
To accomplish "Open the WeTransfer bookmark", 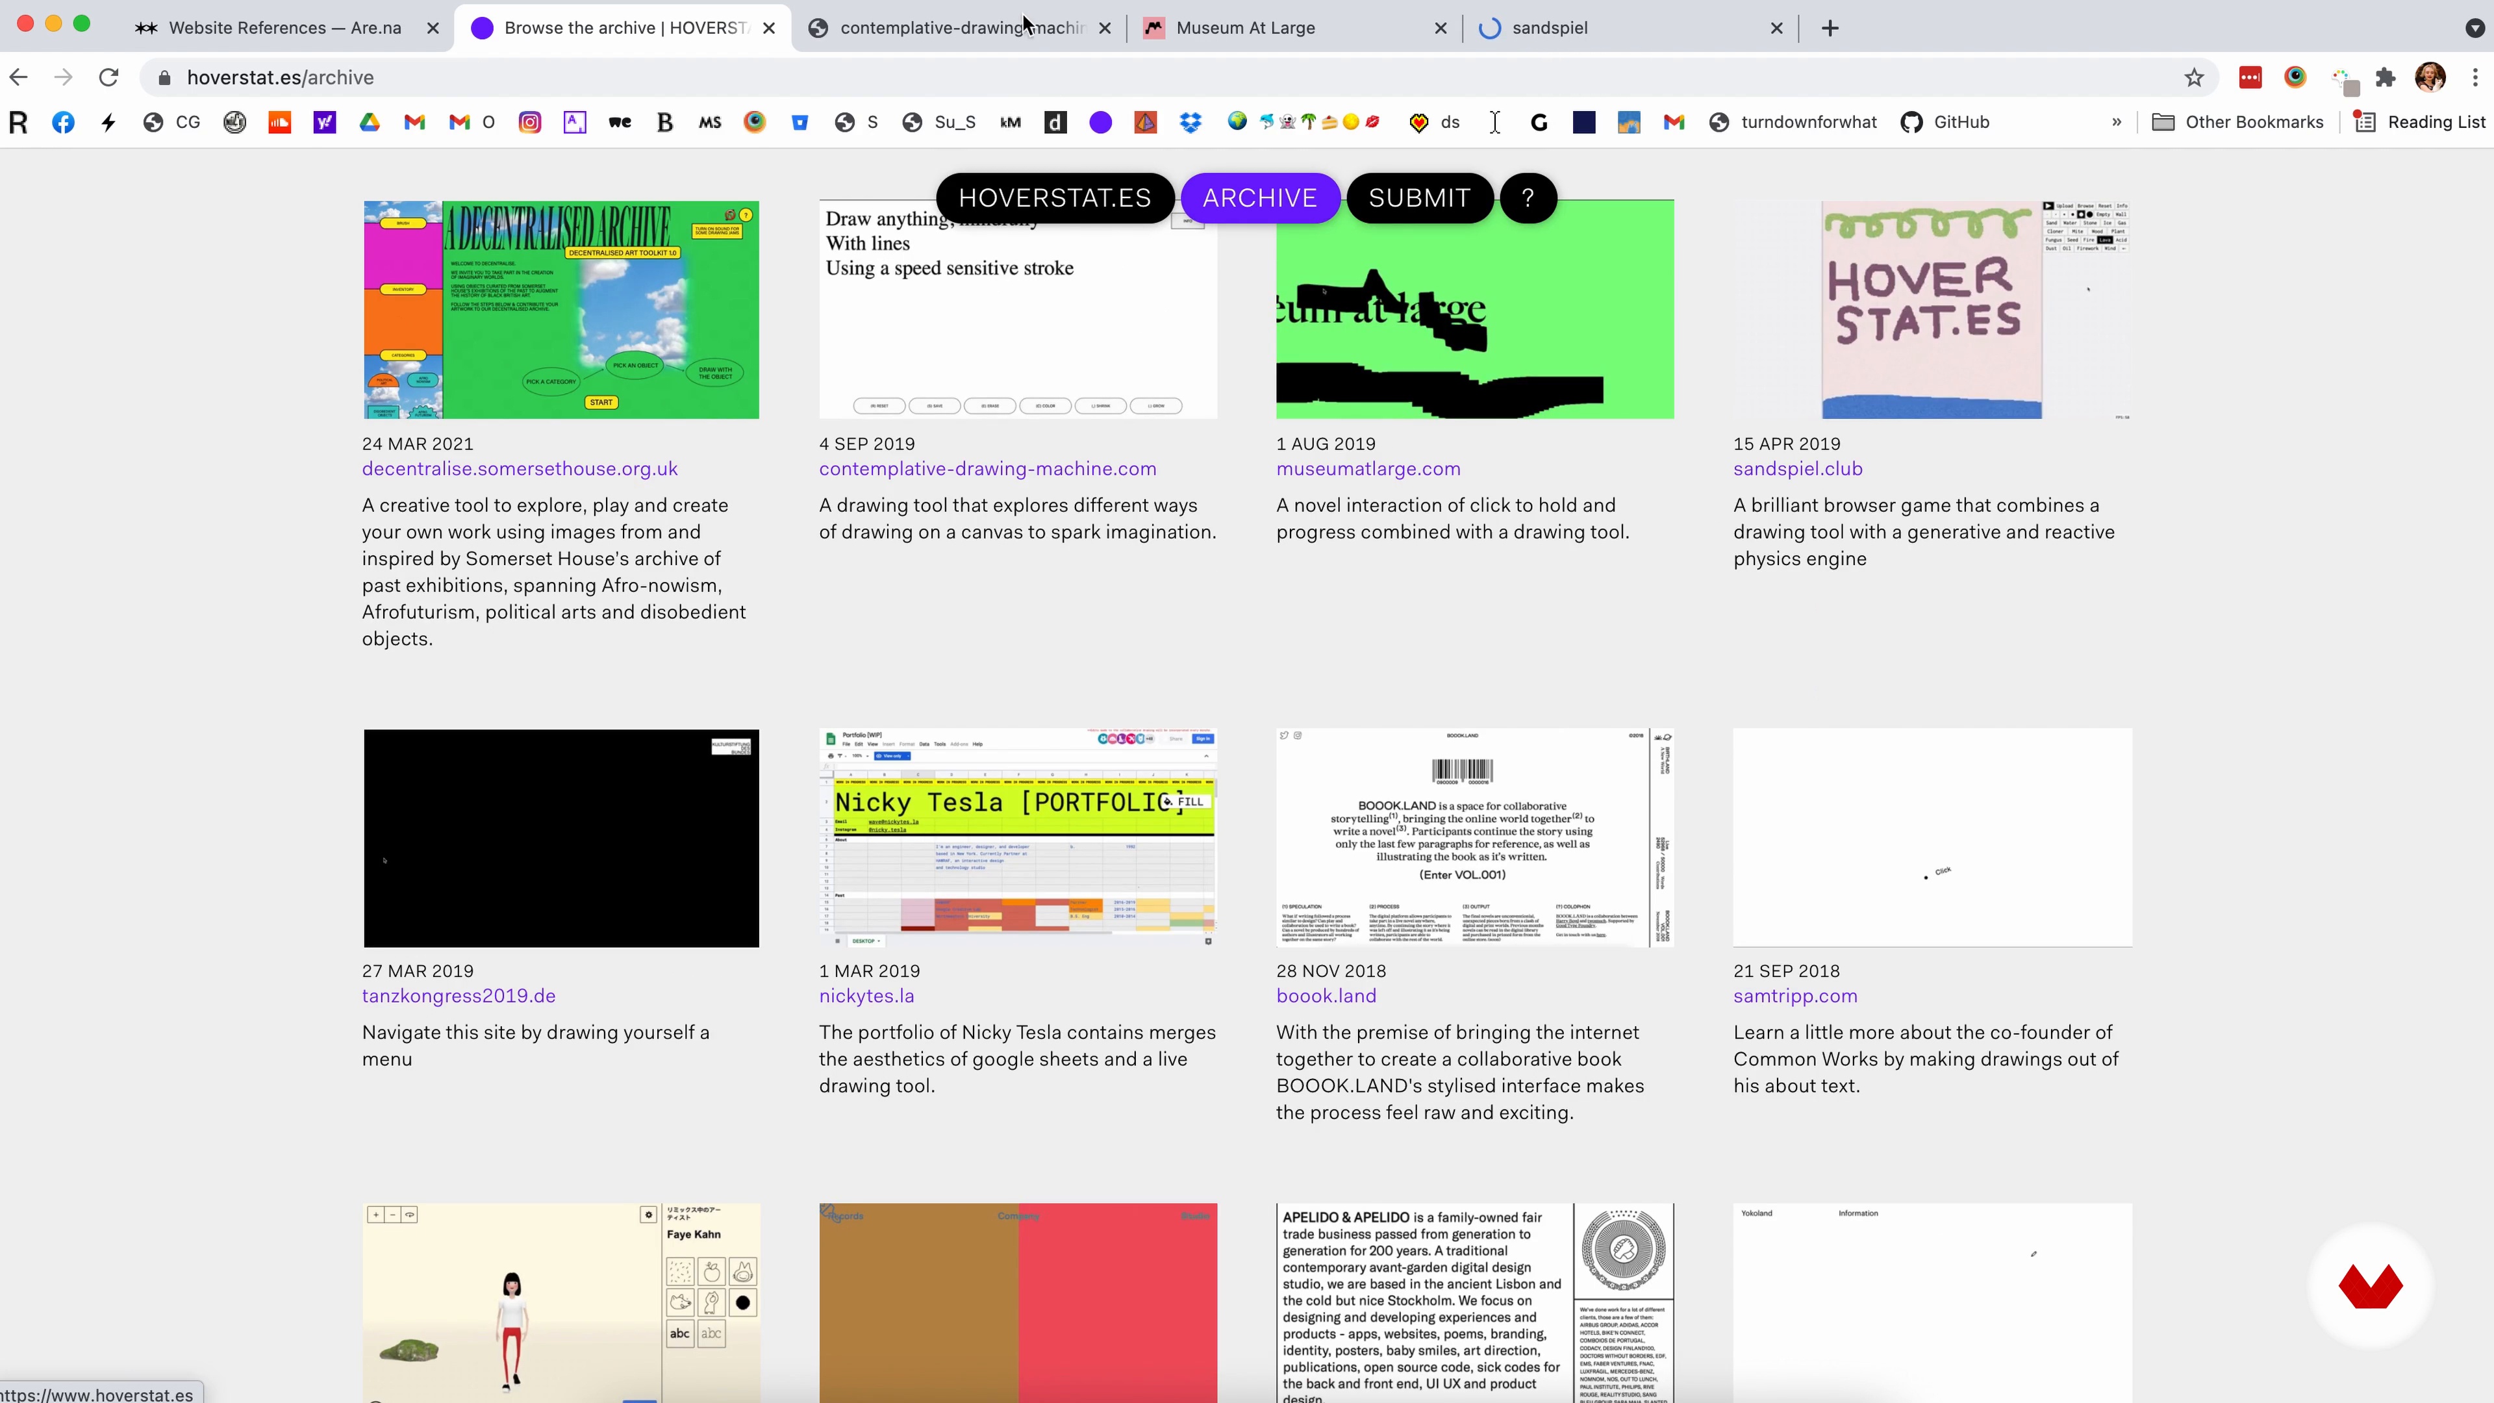I will tap(620, 122).
